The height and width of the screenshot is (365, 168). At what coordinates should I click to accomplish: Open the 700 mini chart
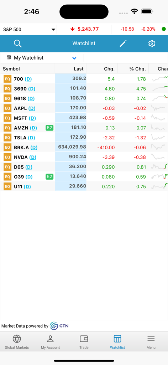(x=160, y=79)
